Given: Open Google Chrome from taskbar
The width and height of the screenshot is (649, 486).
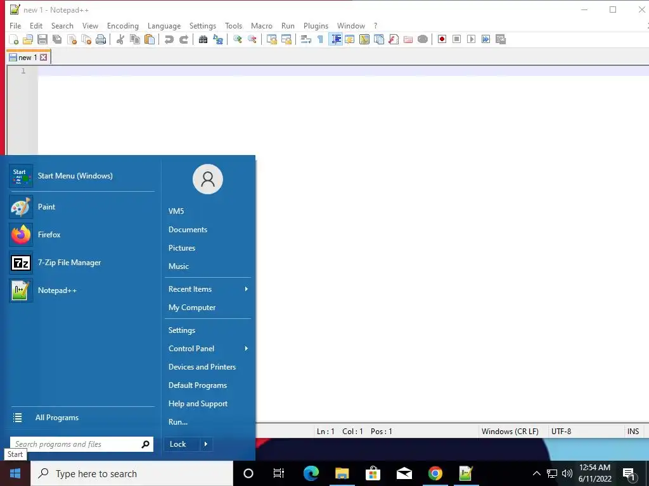Looking at the screenshot, I should pyautogui.click(x=435, y=473).
